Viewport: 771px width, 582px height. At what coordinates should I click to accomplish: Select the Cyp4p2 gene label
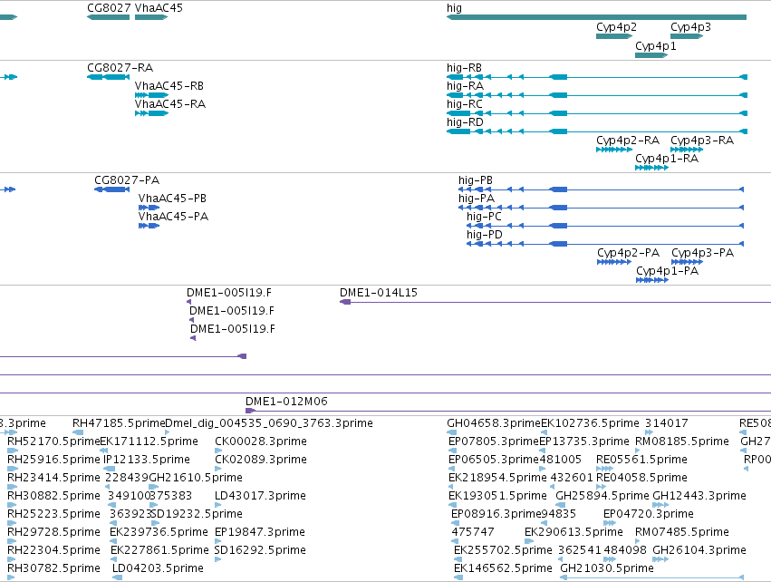pos(616,27)
